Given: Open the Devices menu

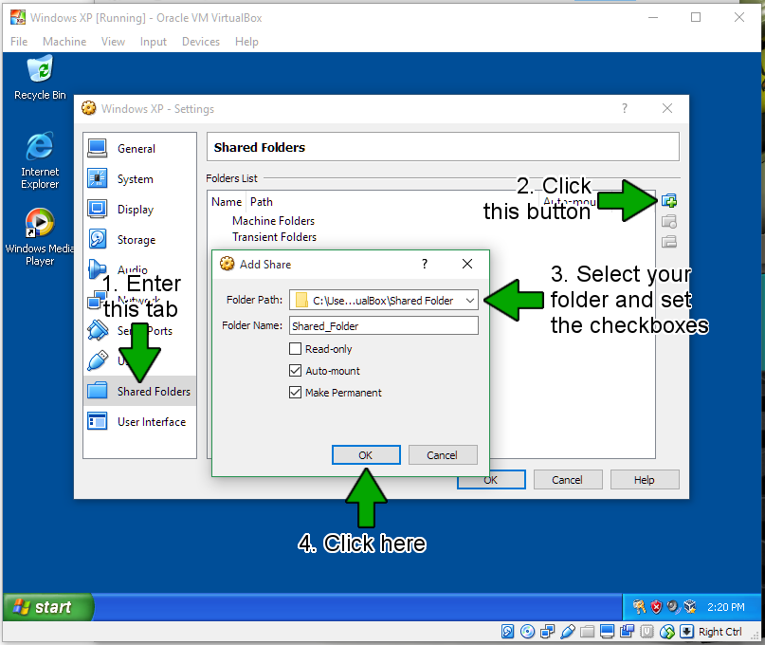Looking at the screenshot, I should pos(201,42).
